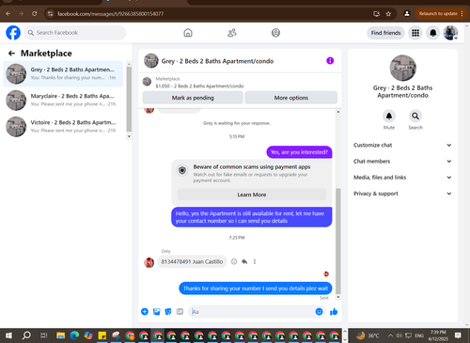
Task: Click the conversation list scrollbar
Action: 129,101
